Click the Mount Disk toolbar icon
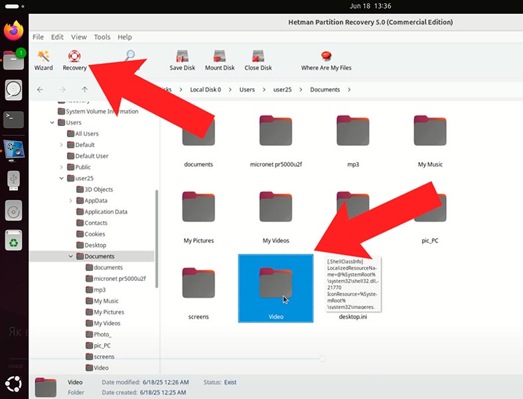 [220, 60]
